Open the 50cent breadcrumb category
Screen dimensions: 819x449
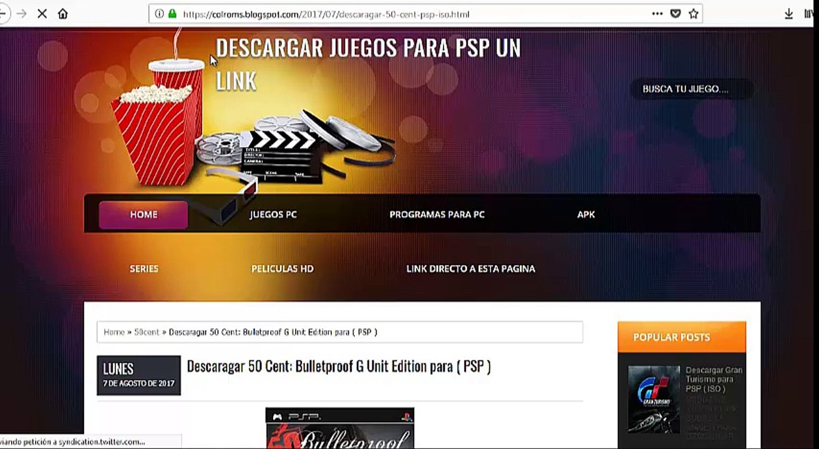pyautogui.click(x=147, y=332)
